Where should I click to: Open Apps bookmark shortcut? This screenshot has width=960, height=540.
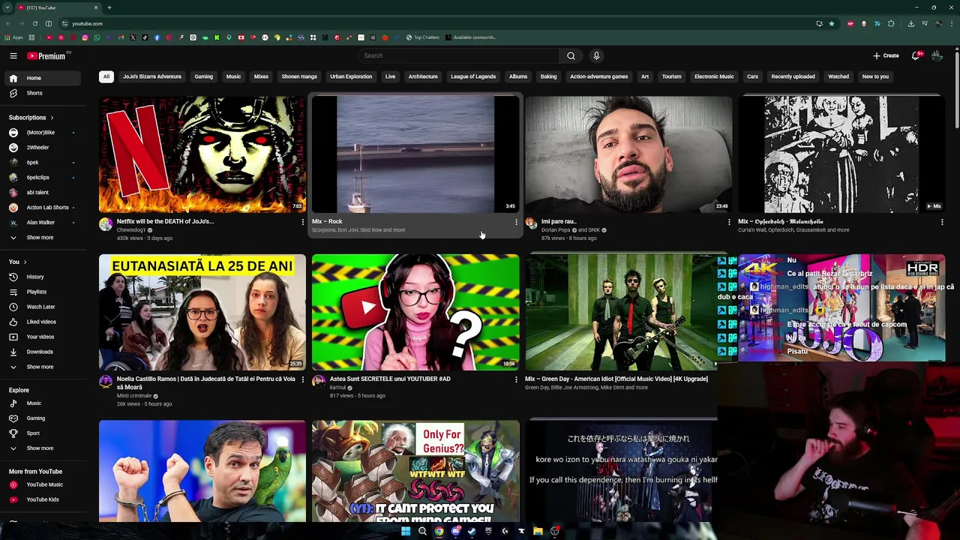[x=13, y=37]
